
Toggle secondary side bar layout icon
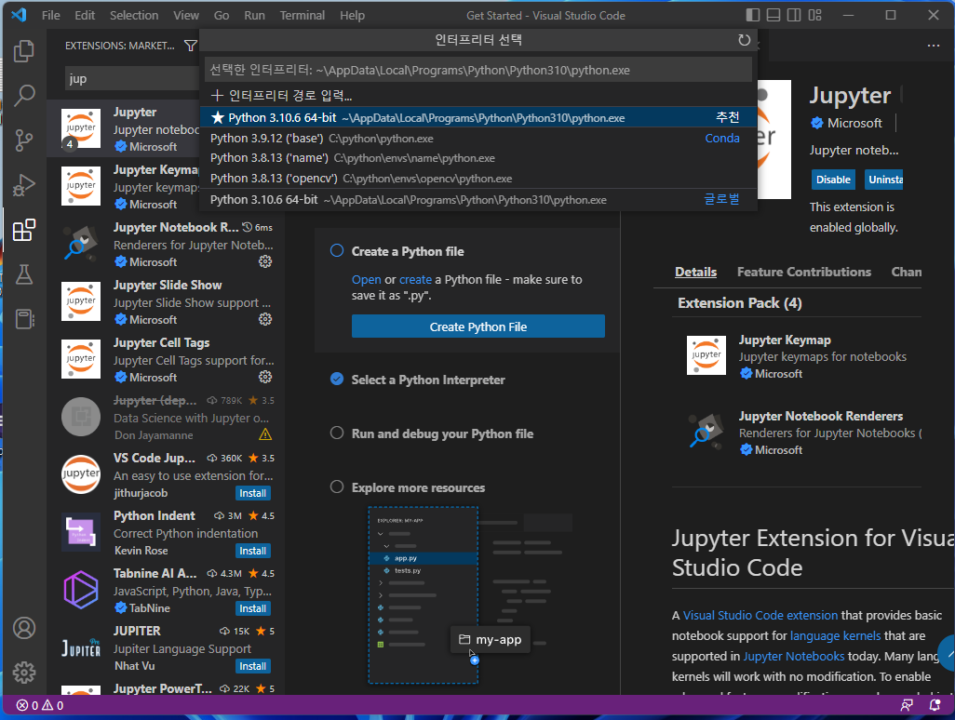click(794, 15)
